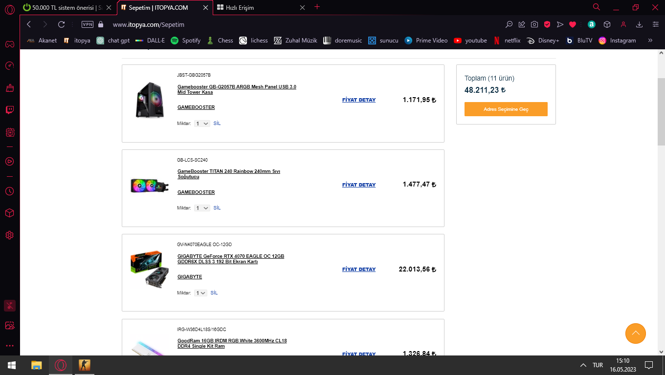
Task: Open FİYAT DETAY for the 22.013,56 ₺ item
Action: [x=359, y=270]
